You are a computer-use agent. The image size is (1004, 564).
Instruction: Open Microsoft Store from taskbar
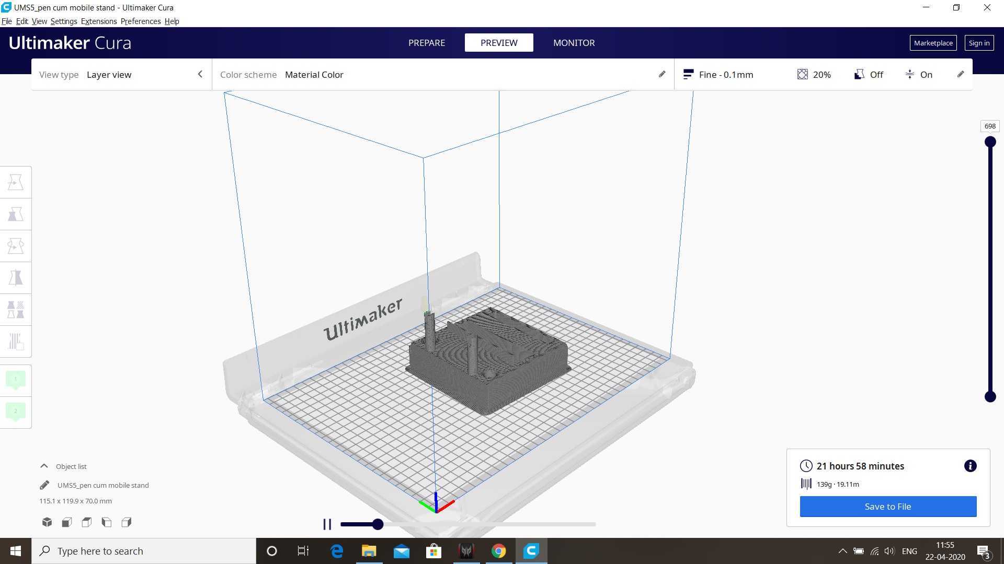click(x=434, y=551)
